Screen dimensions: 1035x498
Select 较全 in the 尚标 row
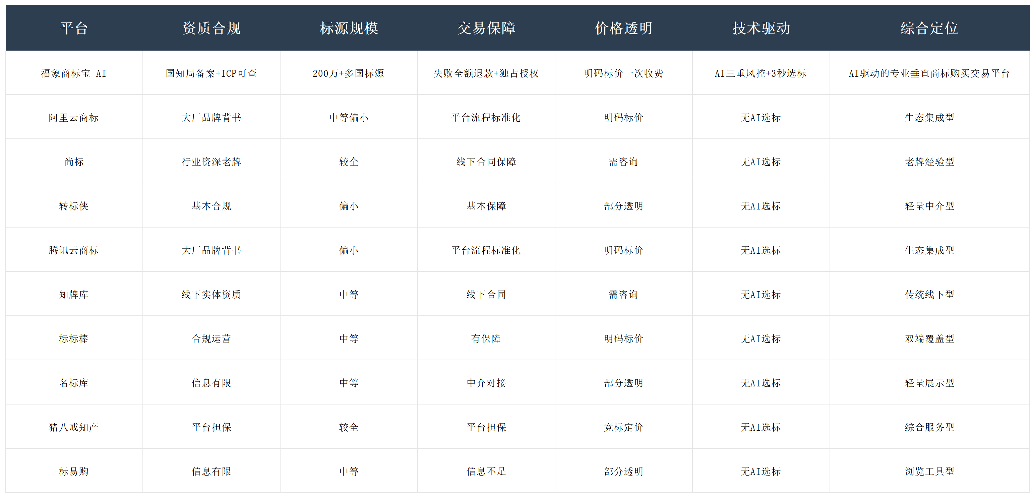pos(349,162)
